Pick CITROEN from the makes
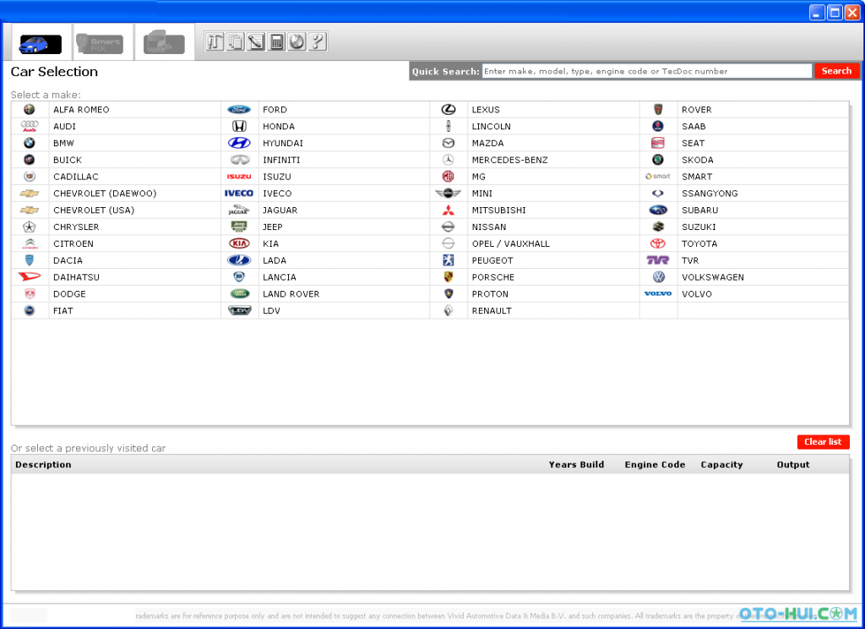Viewport: 865px width, 629px height. 73,243
